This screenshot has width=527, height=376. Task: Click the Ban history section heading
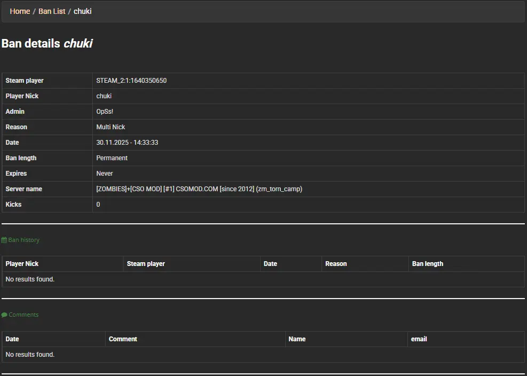(x=23, y=240)
